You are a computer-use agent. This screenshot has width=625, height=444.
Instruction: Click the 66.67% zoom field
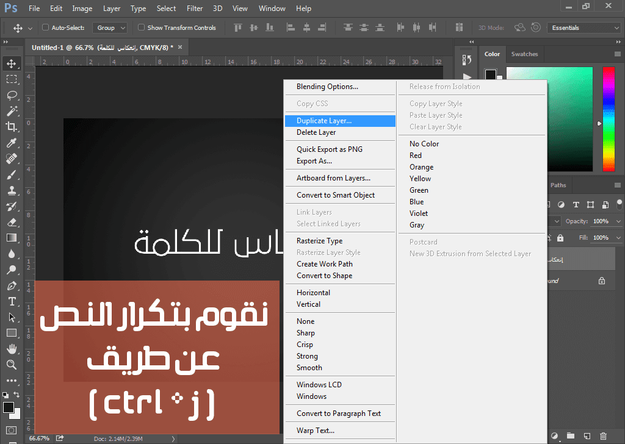(x=39, y=439)
